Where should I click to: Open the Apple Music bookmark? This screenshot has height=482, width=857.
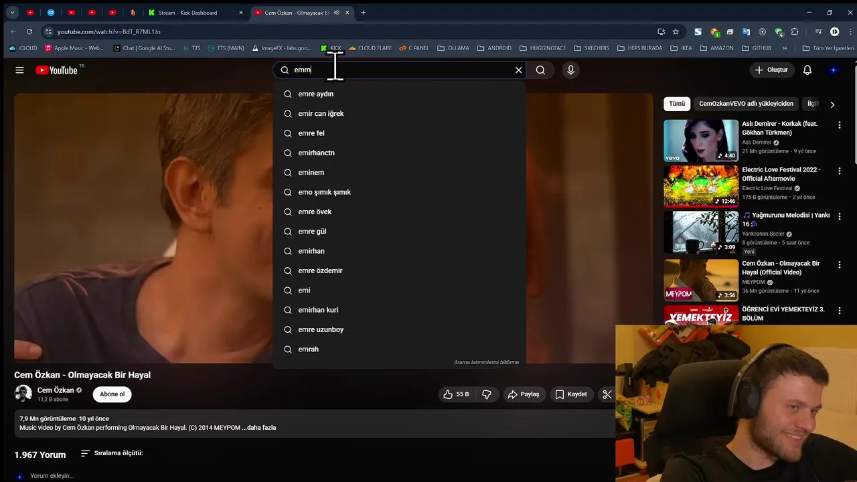point(74,48)
